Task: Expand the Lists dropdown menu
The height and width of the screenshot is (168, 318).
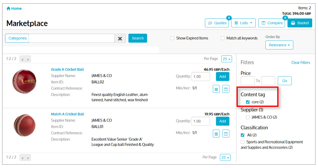Action: (x=243, y=23)
